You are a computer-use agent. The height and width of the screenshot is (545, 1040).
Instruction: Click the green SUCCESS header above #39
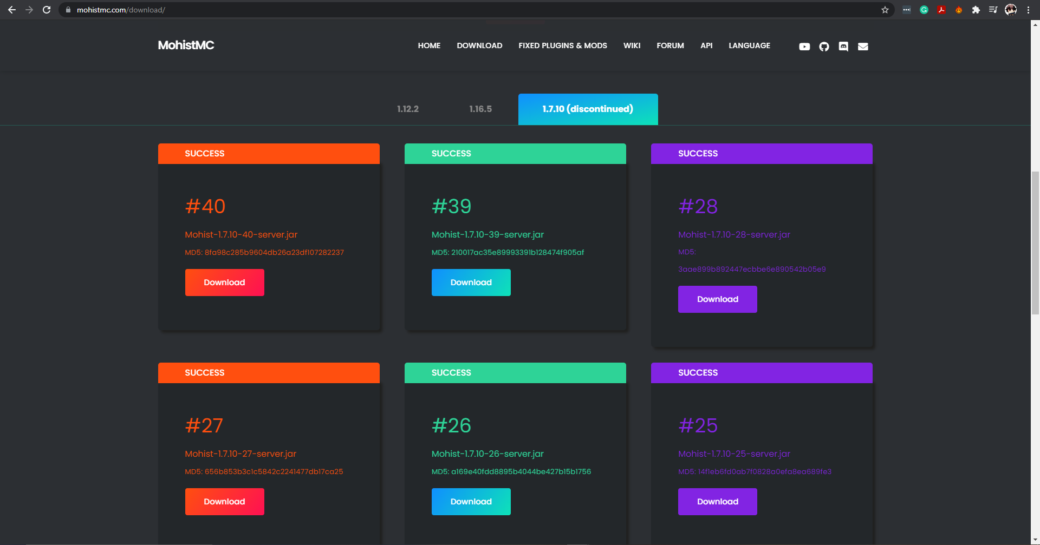point(515,154)
